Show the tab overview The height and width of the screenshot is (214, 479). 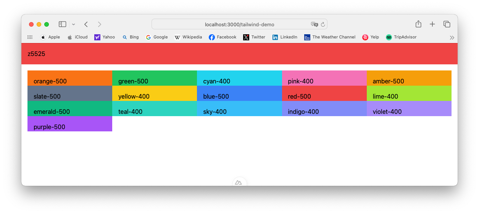(447, 24)
